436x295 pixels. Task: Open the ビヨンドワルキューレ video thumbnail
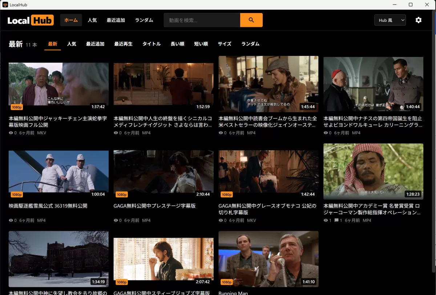374,83
